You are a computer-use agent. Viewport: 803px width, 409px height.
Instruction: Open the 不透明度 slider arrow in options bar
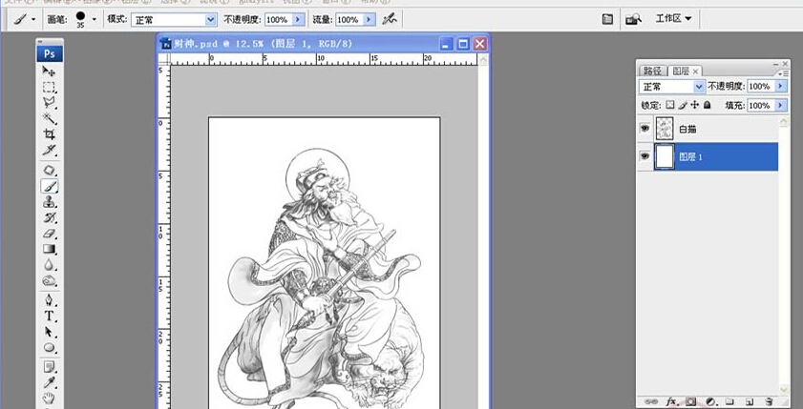[298, 20]
